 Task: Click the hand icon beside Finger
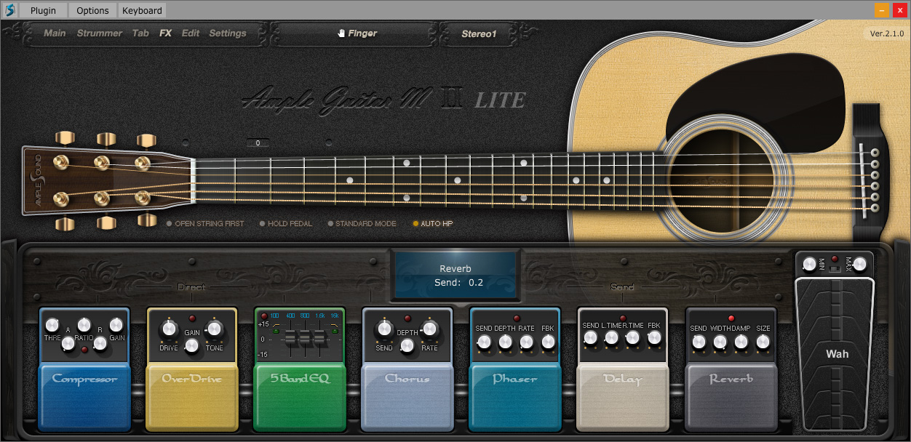pos(341,33)
